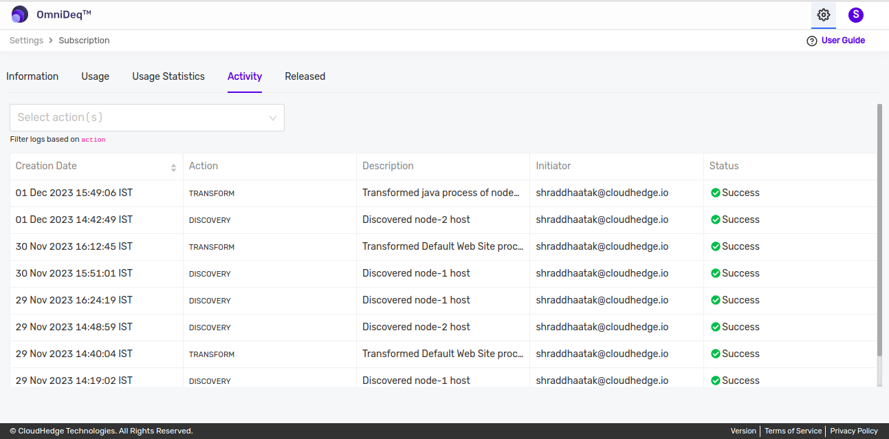Click the CloudHedge Technologies copyright text
Screen dimensions: 889x439
pyautogui.click(x=101, y=431)
